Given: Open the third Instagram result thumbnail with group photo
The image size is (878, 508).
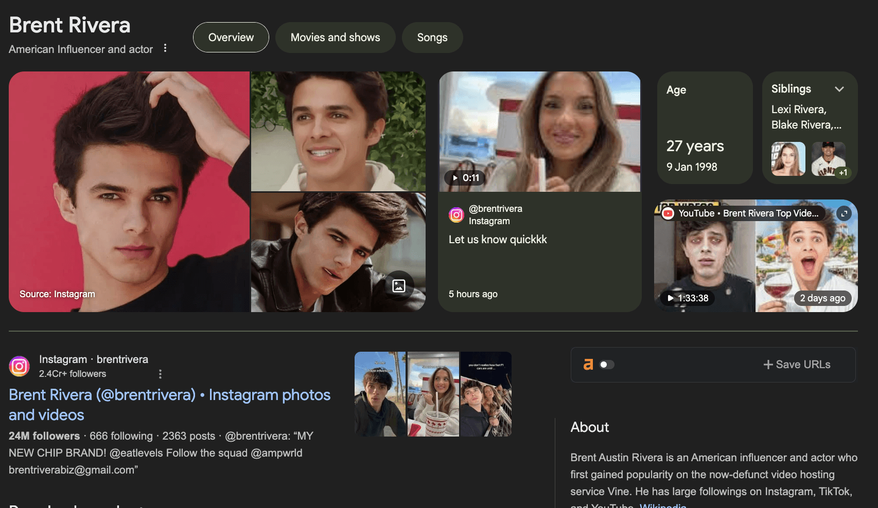Looking at the screenshot, I should click(x=486, y=394).
